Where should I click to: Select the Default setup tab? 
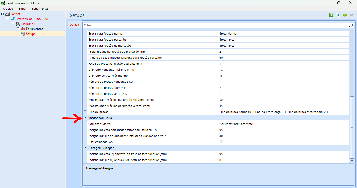tap(75, 25)
